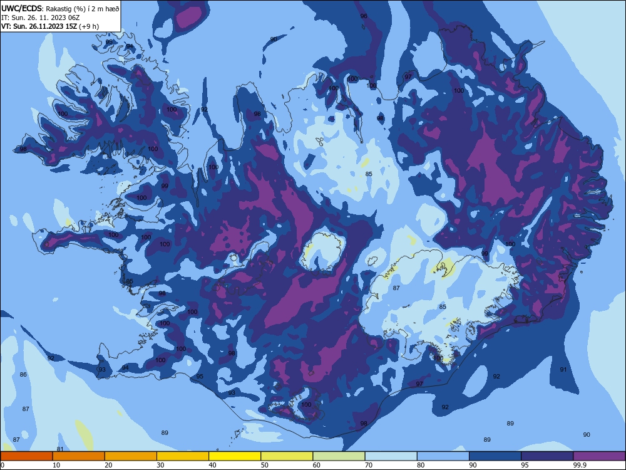Select the legend tick label '40'
The height and width of the screenshot is (470, 626).
click(x=212, y=465)
